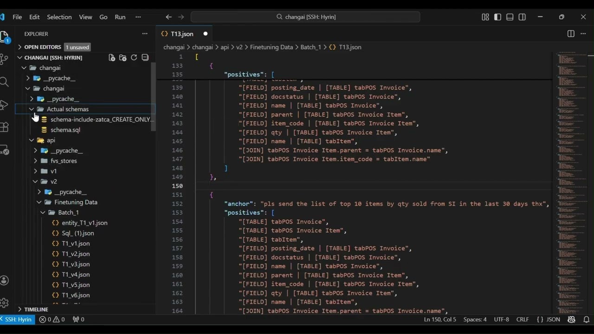
Task: Toggle the primary side bar visibility
Action: [x=497, y=17]
